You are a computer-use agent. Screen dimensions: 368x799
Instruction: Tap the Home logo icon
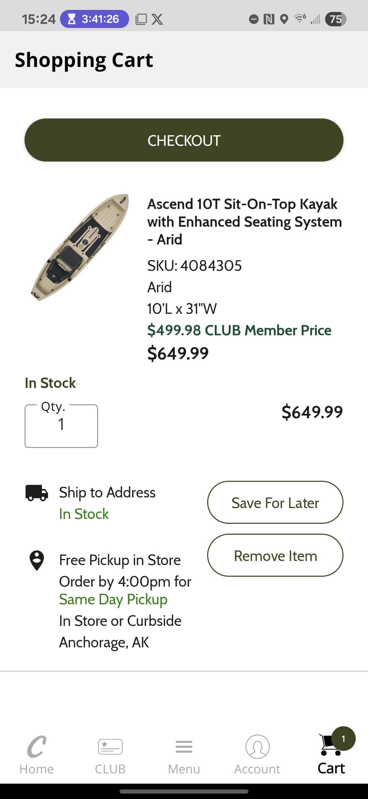coord(36,746)
